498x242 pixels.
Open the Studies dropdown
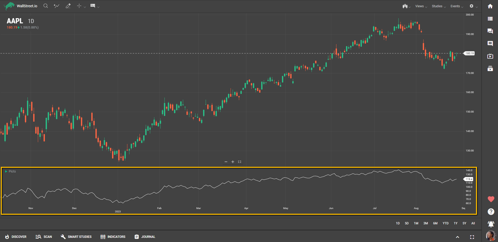(x=438, y=6)
